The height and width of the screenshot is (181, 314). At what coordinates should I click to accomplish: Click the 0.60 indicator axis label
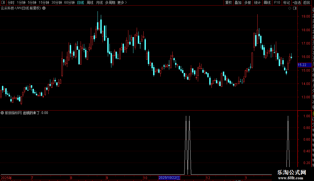pos(307,140)
